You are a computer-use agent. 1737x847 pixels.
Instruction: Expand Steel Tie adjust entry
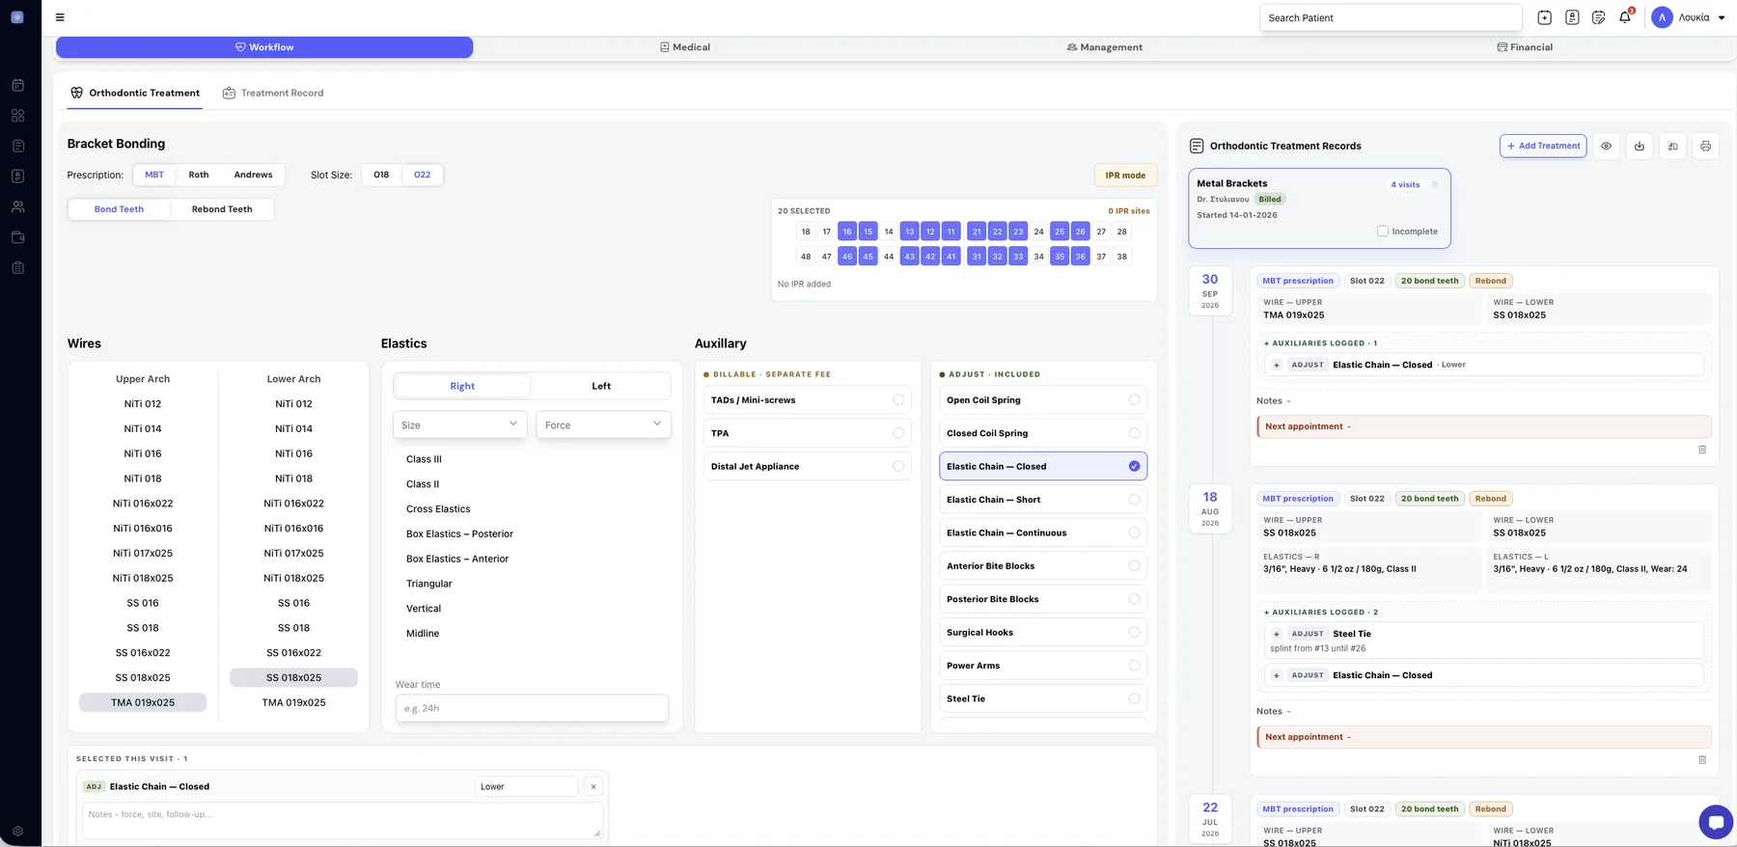[1276, 635]
